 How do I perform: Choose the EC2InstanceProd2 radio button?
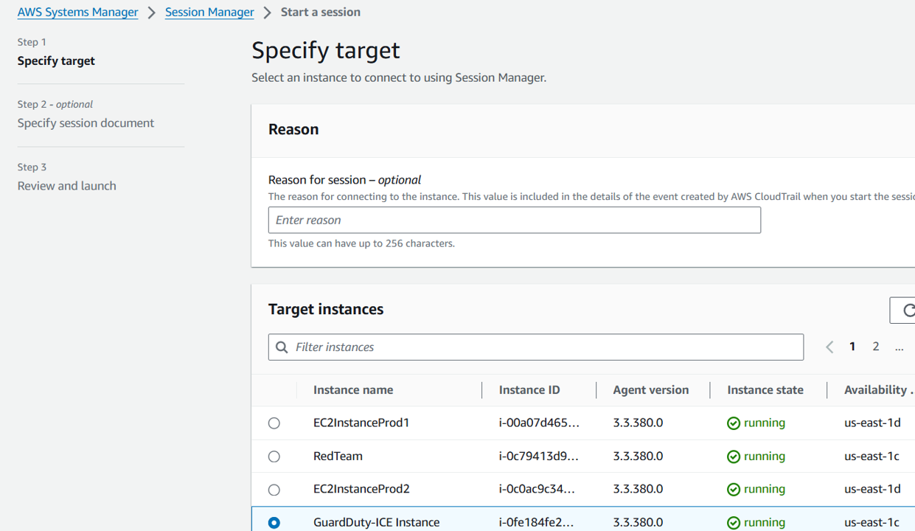(x=274, y=490)
